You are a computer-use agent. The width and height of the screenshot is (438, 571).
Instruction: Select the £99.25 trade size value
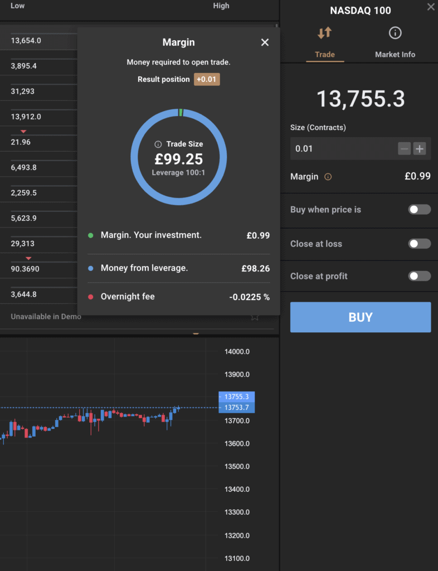click(179, 159)
